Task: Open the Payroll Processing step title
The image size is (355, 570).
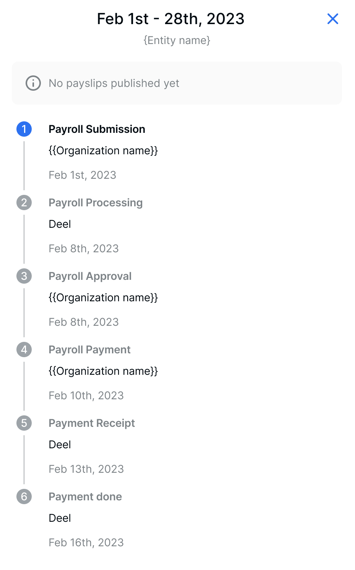Action: click(x=96, y=203)
